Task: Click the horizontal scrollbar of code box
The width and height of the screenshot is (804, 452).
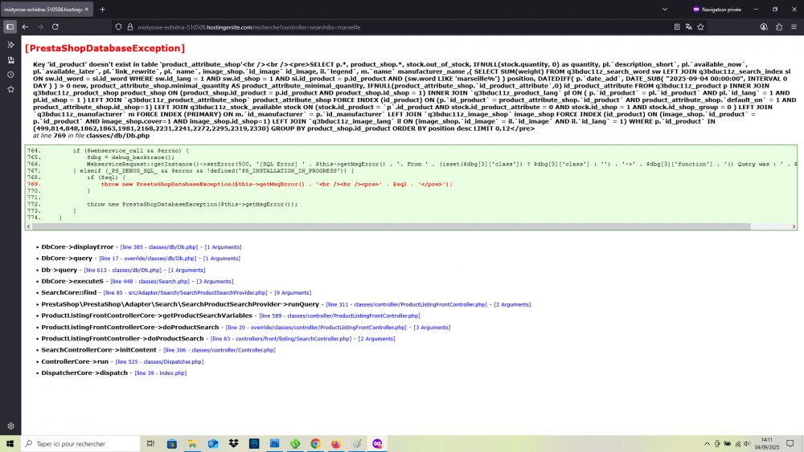Action: [x=392, y=226]
